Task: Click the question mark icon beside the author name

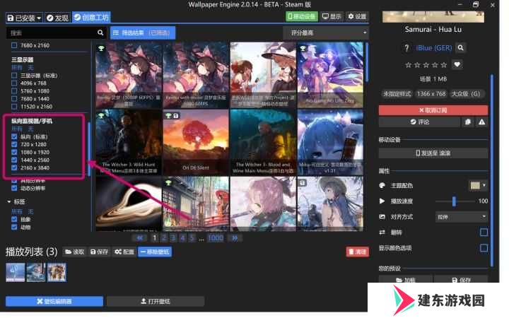Action: point(406,48)
